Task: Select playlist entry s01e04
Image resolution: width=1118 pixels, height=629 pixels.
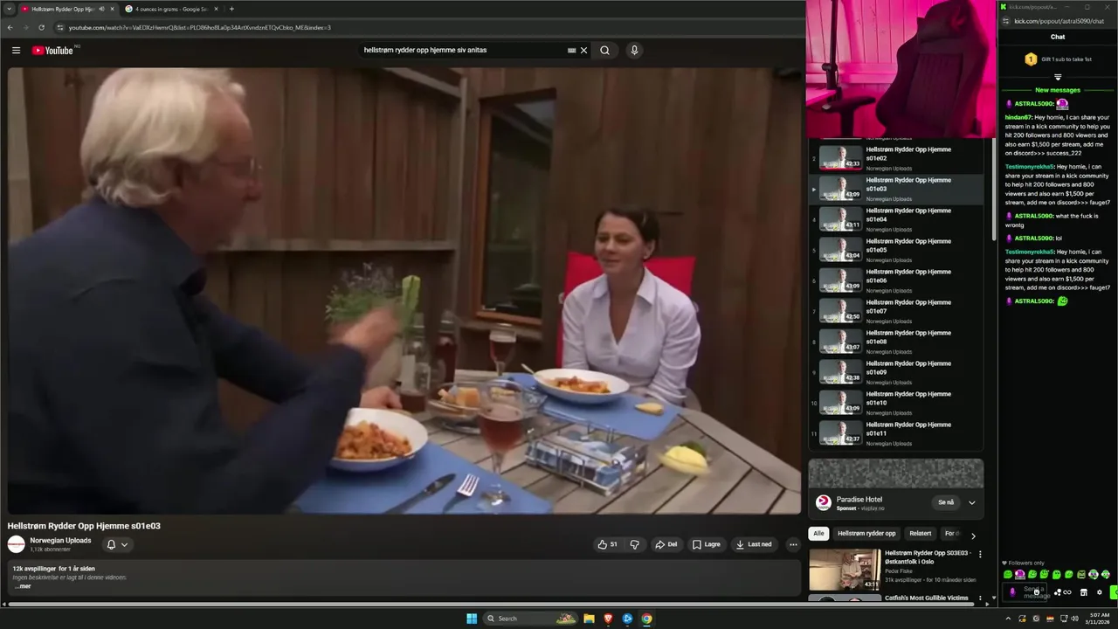Action: click(x=897, y=219)
